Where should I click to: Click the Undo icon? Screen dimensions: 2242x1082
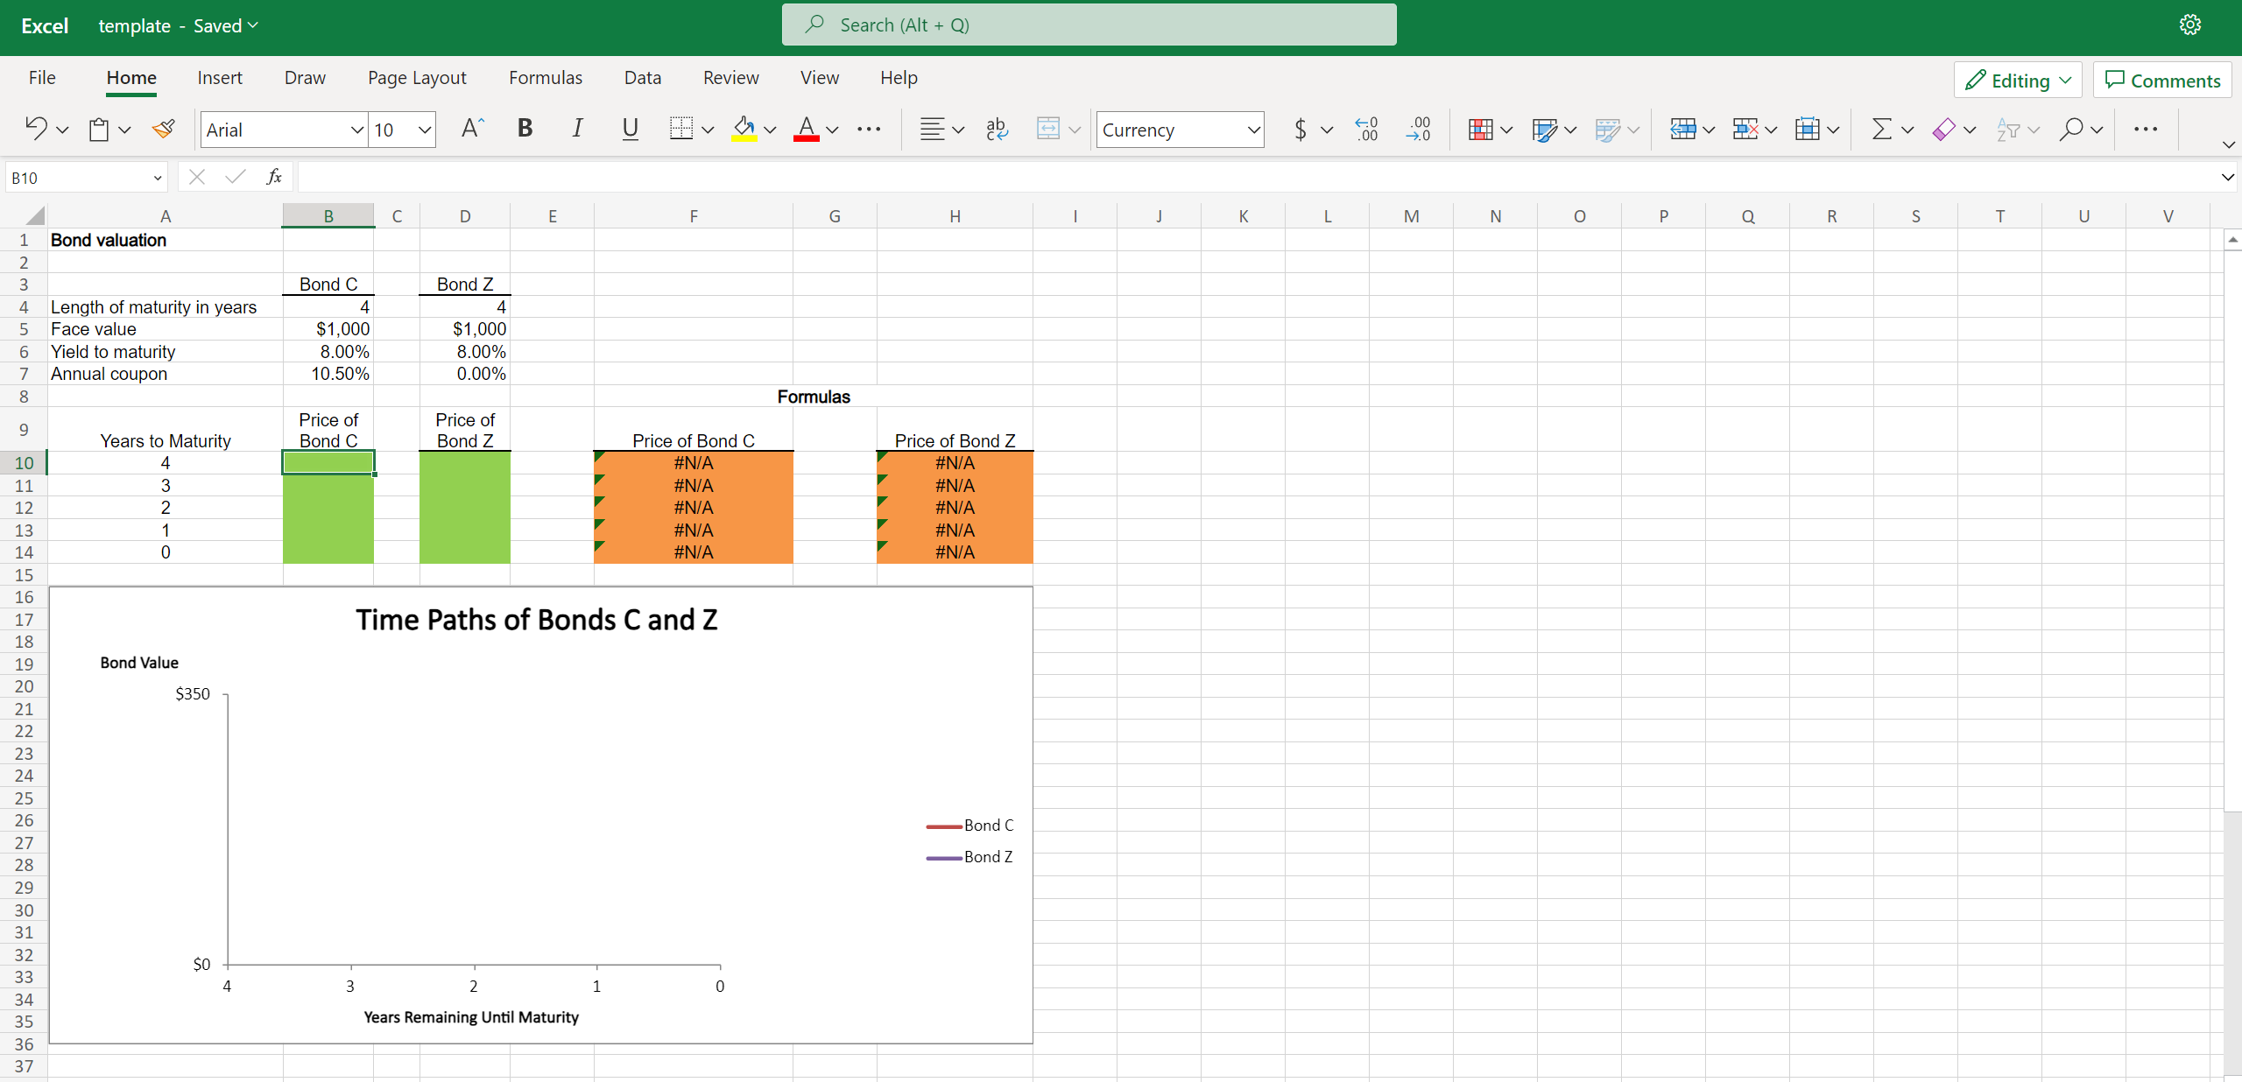click(35, 129)
